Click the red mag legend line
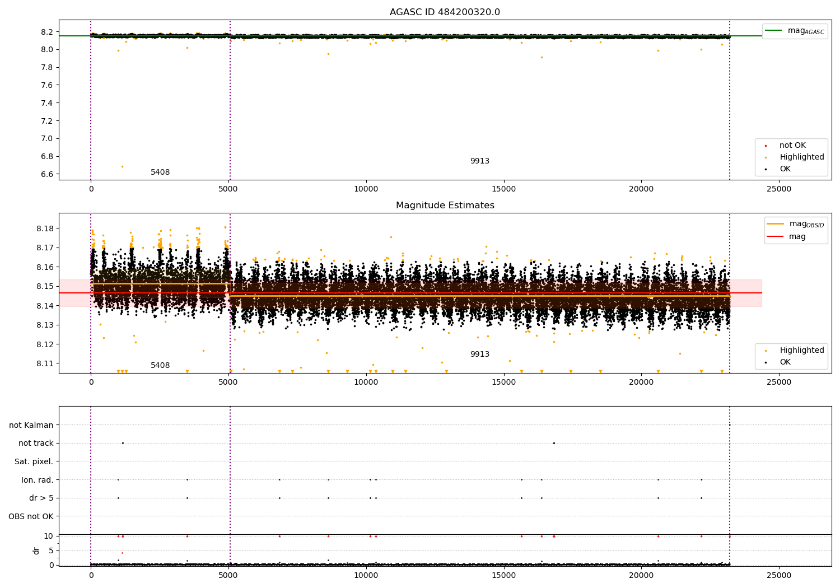Image resolution: width=840 pixels, height=588 pixels. 775,237
